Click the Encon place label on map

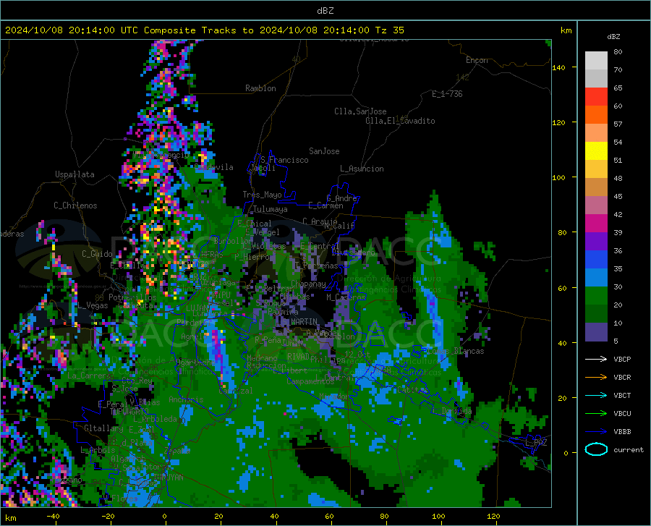click(477, 60)
